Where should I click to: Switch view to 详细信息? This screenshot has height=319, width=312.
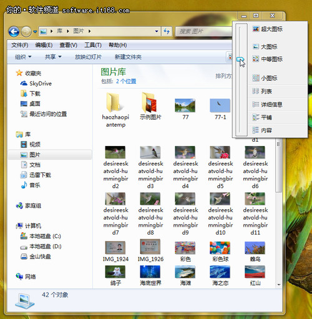[268, 104]
